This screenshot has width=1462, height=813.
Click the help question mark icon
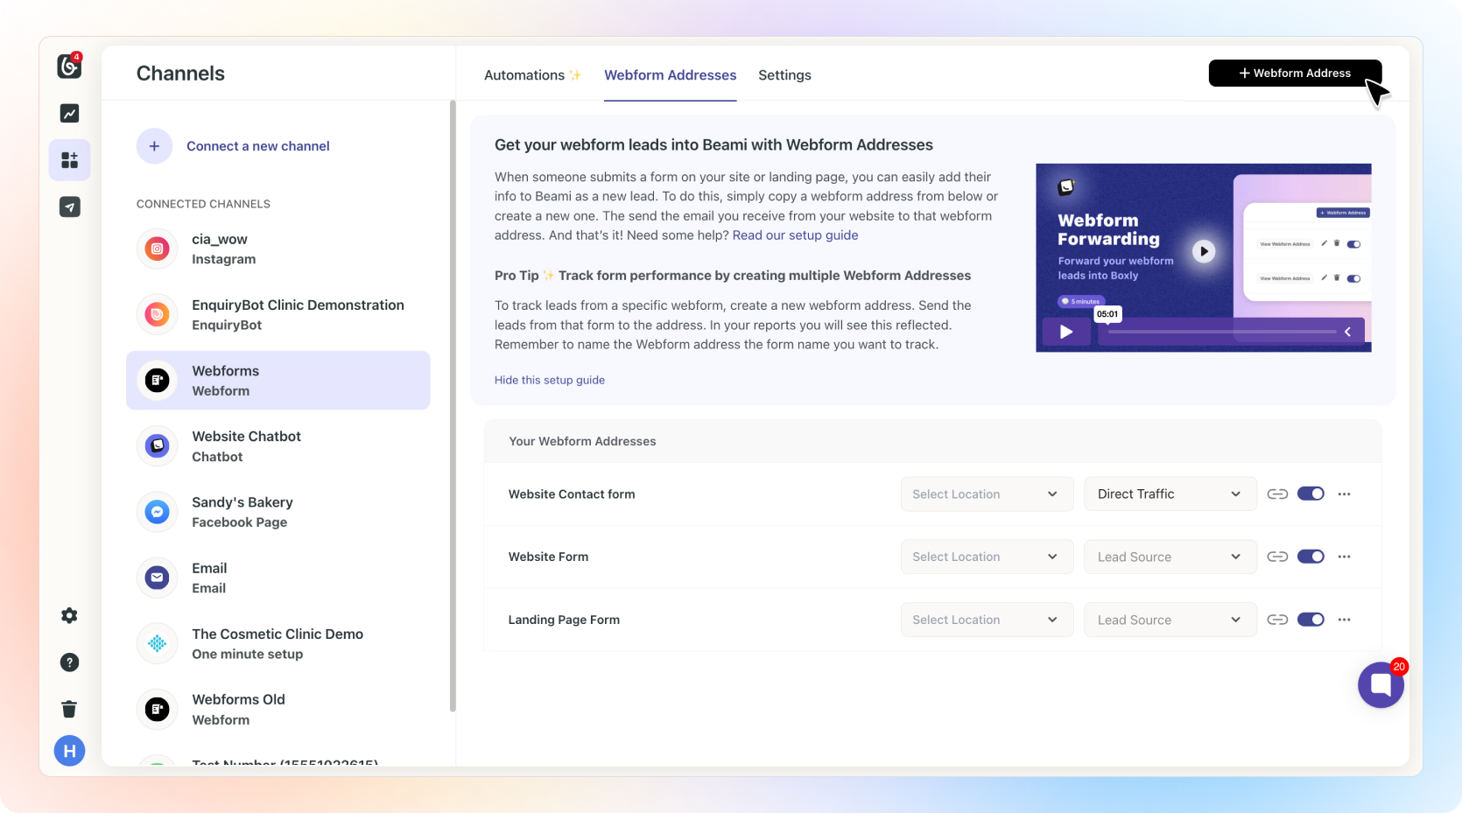tap(69, 662)
